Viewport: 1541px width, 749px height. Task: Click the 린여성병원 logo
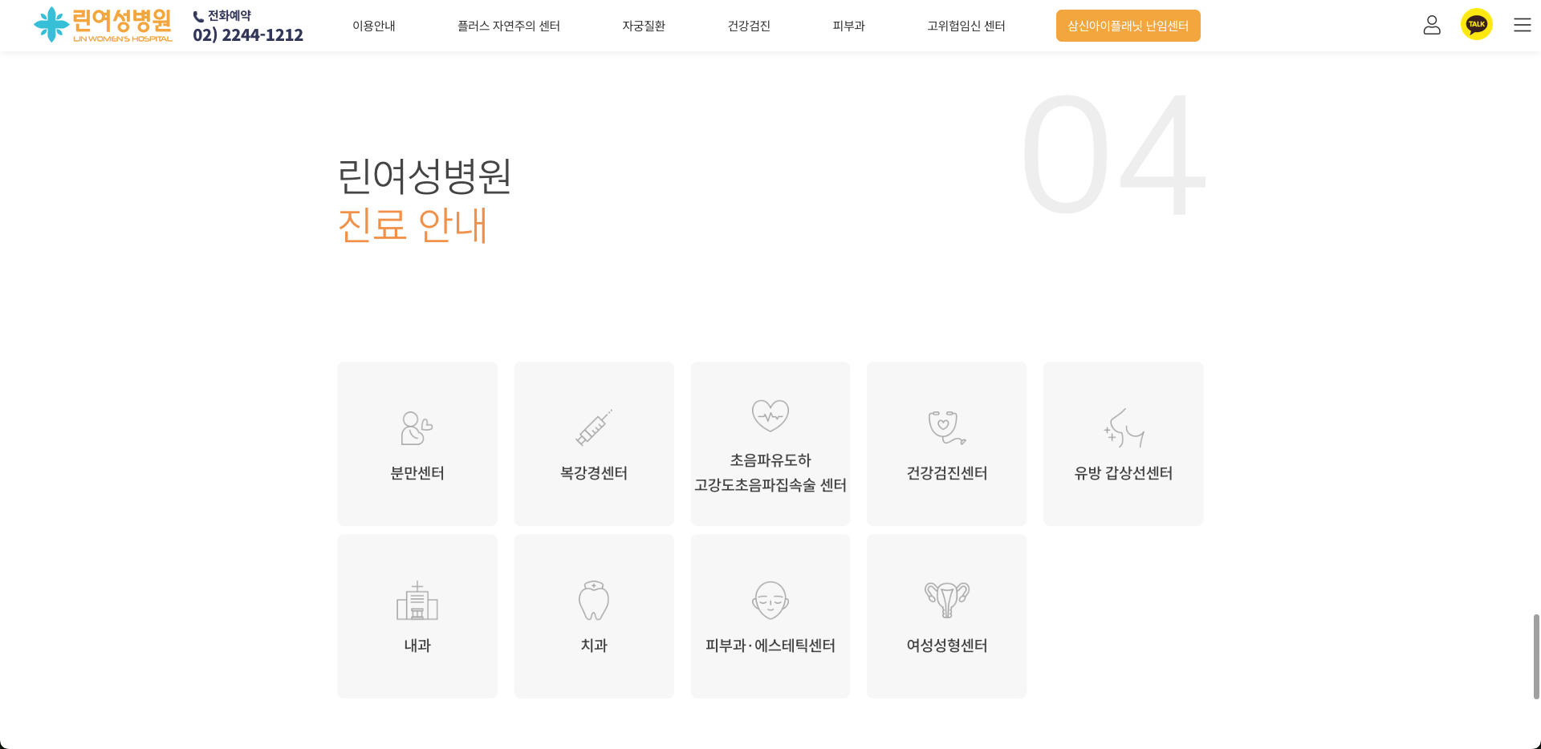pyautogui.click(x=103, y=25)
